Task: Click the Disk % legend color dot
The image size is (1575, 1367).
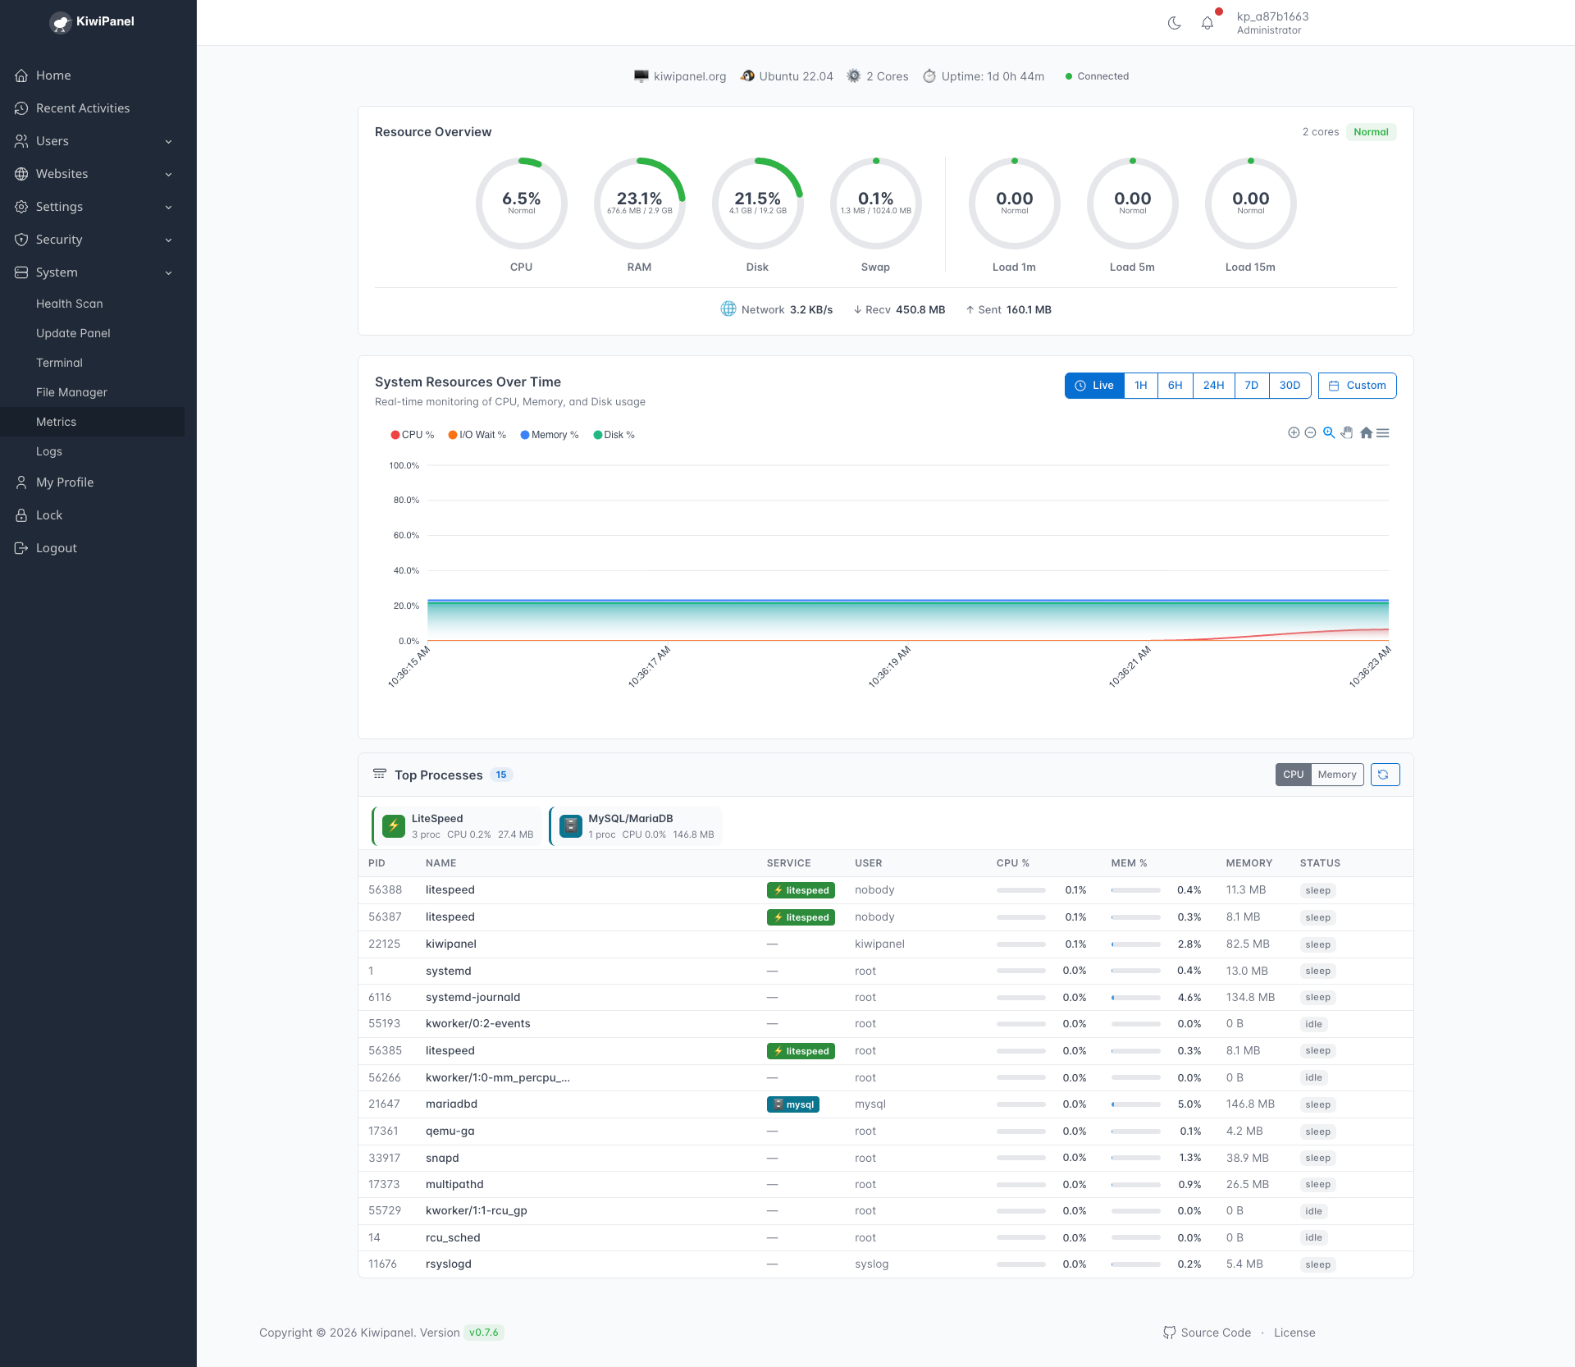Action: pos(598,435)
